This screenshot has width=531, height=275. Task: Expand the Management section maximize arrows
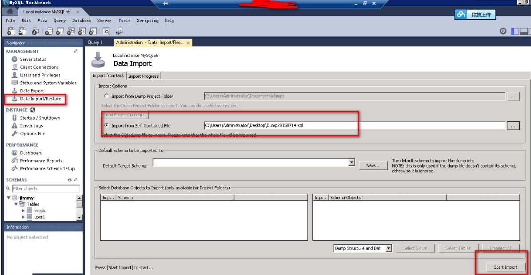coord(76,51)
